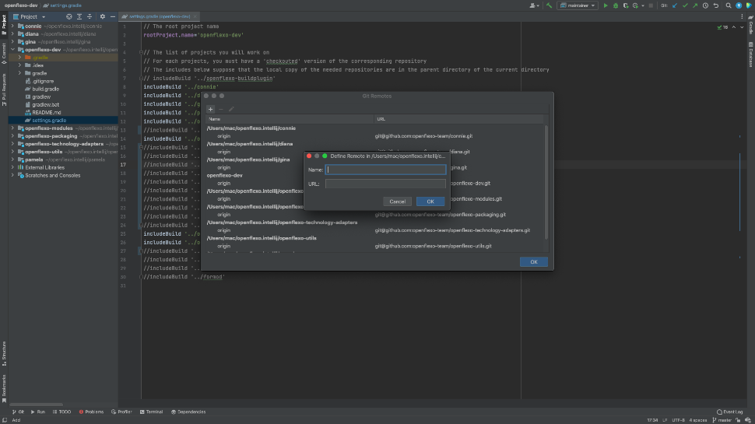Click the IDE update blue arrow icon
Viewport: 755px width, 424px height.
point(739,5)
